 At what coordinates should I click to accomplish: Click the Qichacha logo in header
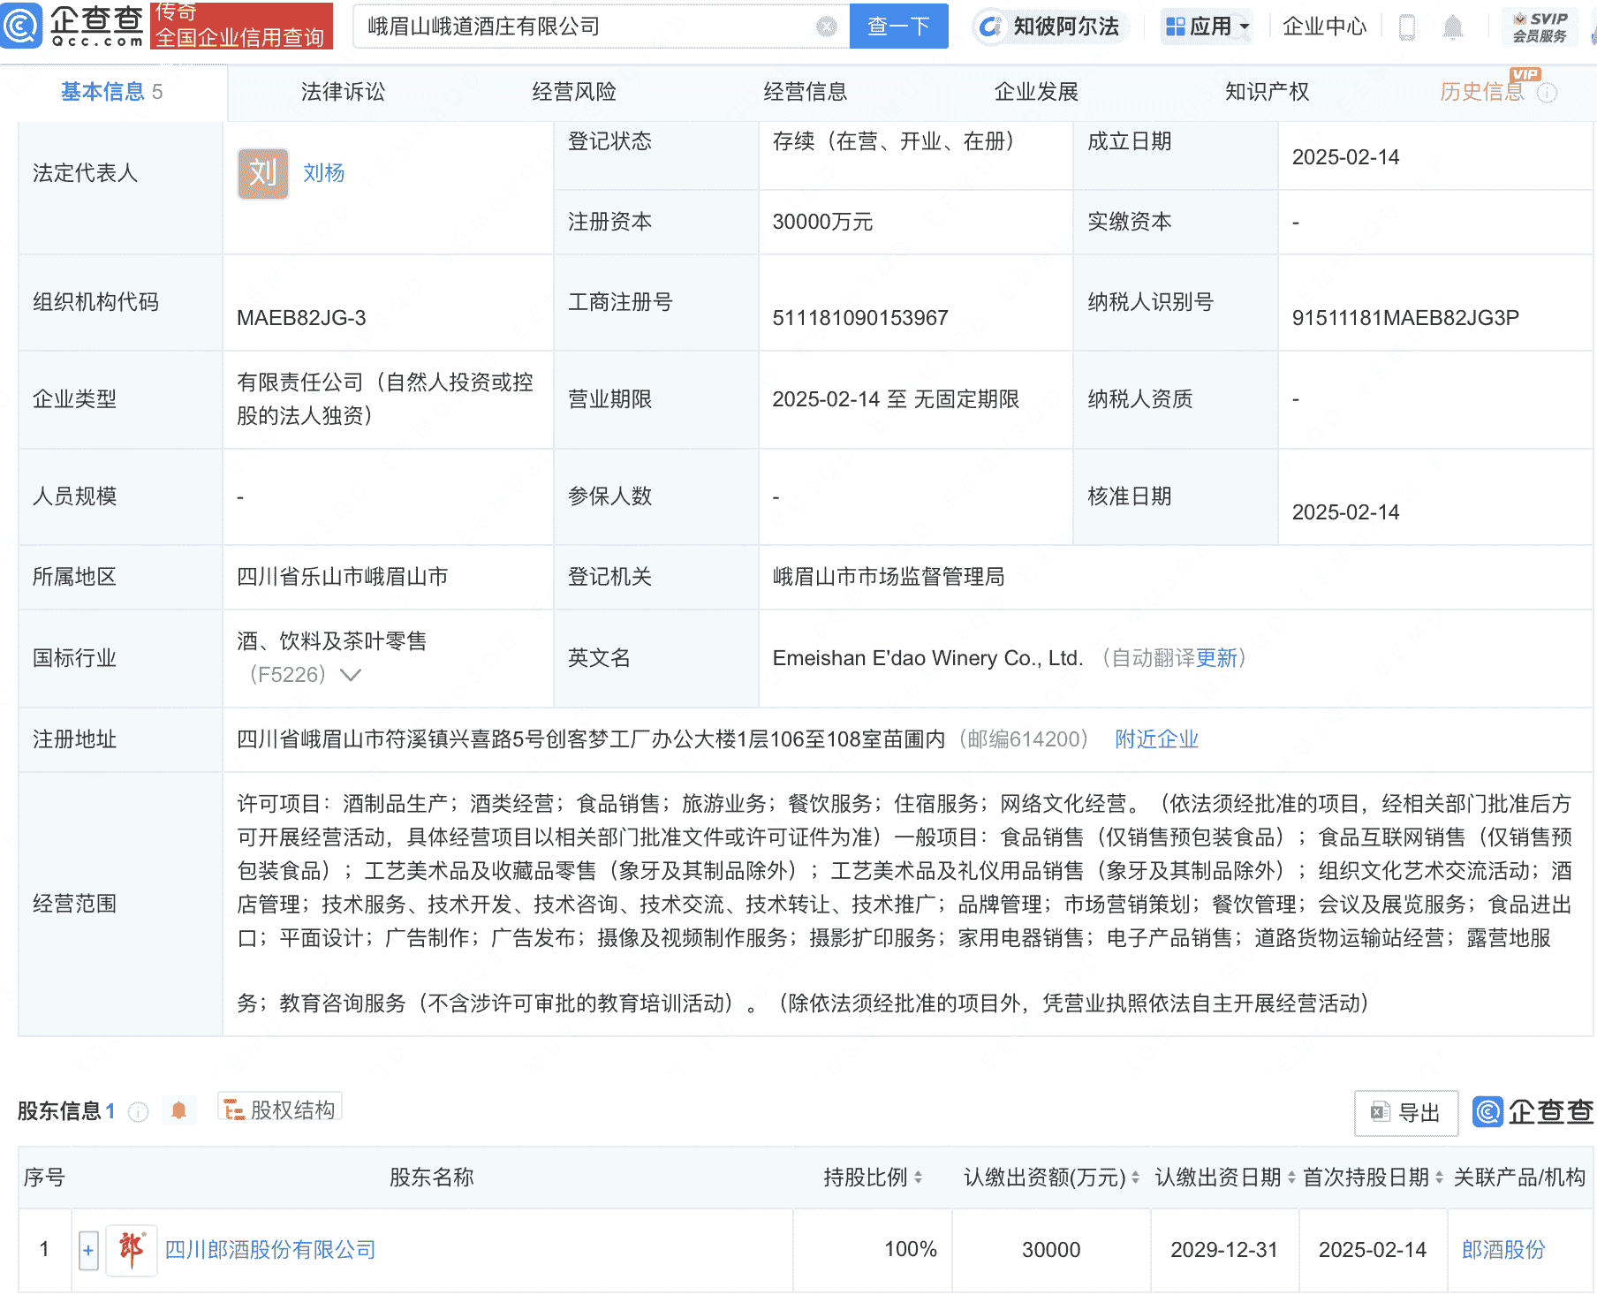tap(72, 25)
